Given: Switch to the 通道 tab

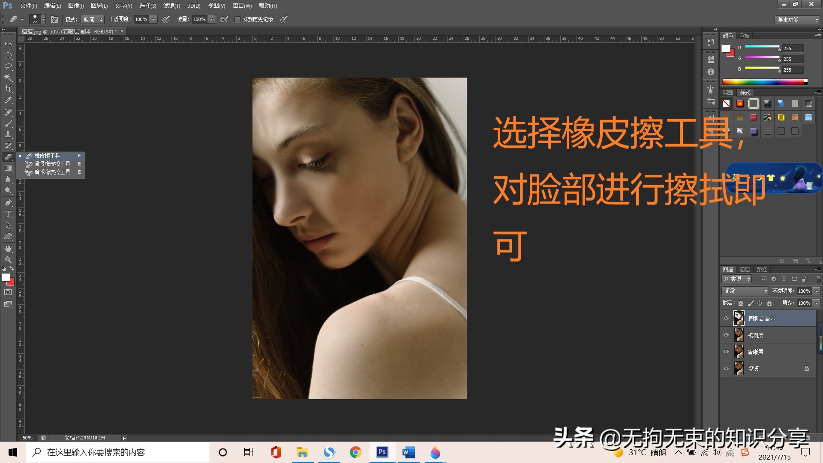Looking at the screenshot, I should click(745, 269).
